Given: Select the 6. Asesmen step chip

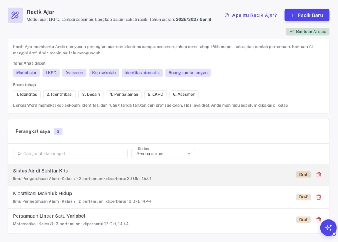Looking at the screenshot, I should click(184, 94).
